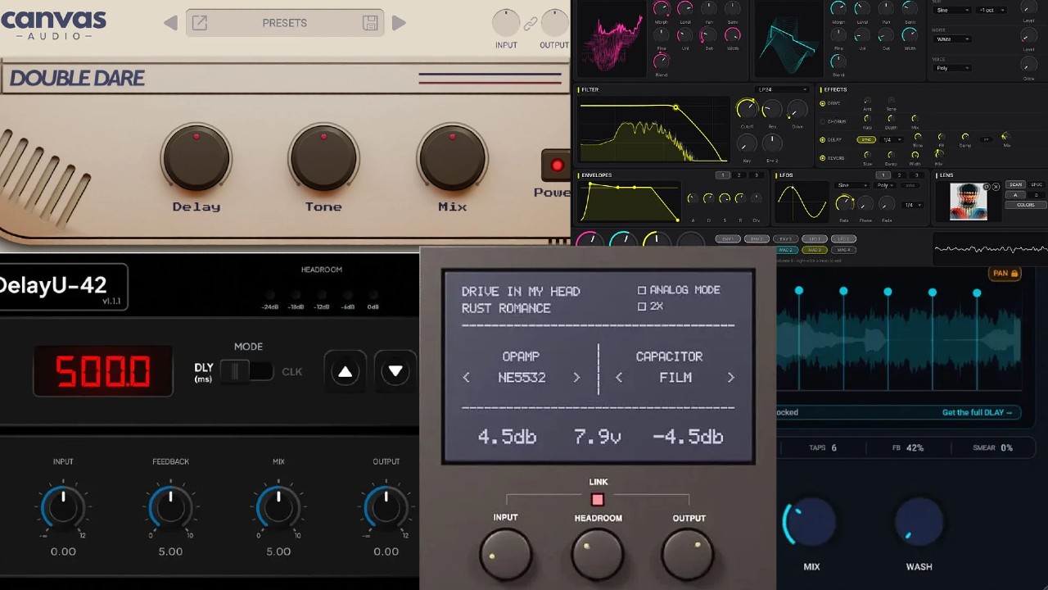Click the Lens COLORS button
Screen dimensions: 1048x590
click(x=1026, y=205)
